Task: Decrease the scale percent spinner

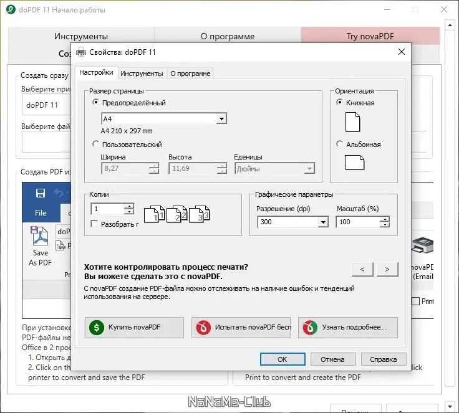Action: pos(385,225)
